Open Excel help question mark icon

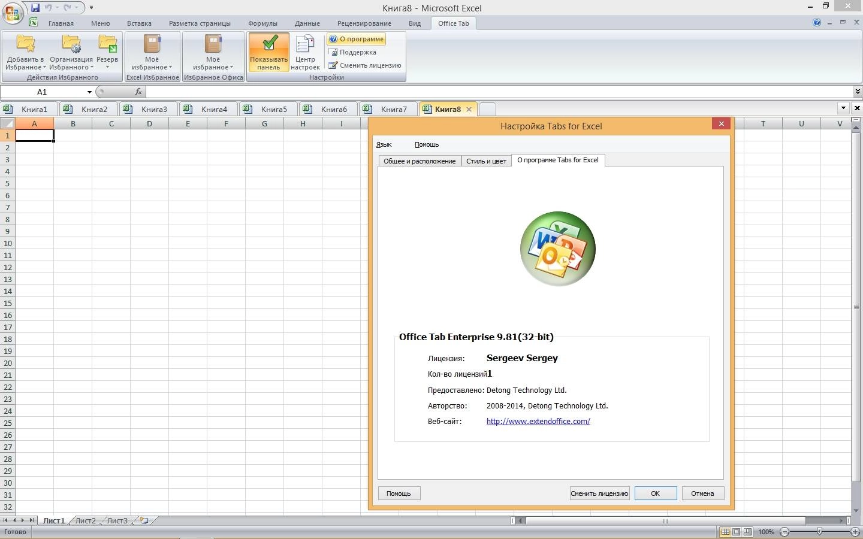coord(817,23)
